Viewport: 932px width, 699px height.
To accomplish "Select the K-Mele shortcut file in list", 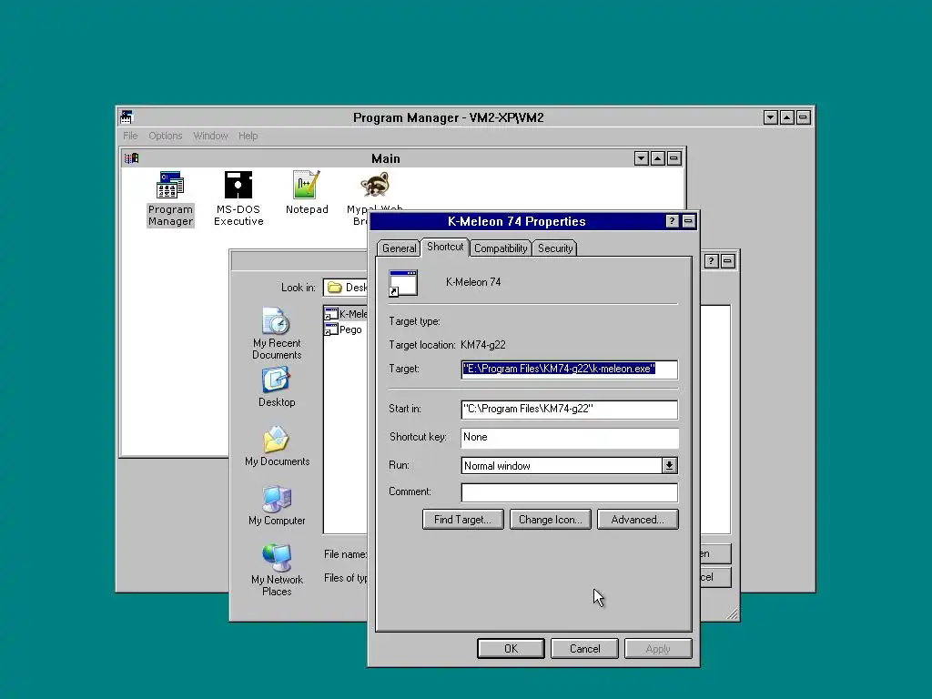I will (x=347, y=314).
